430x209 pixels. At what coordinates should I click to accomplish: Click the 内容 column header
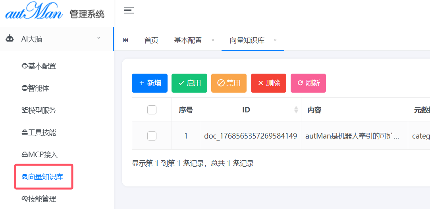tap(354, 110)
